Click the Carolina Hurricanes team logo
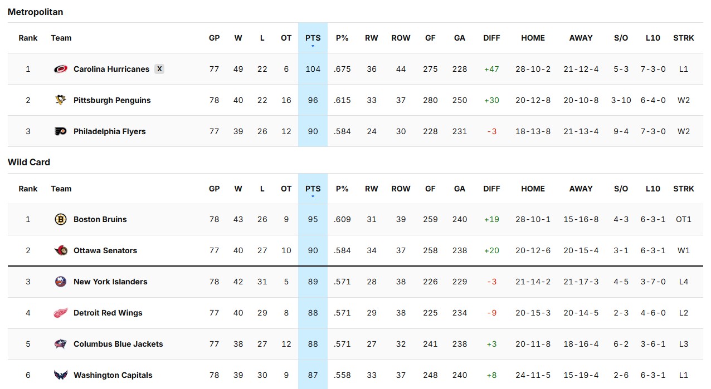The width and height of the screenshot is (711, 389). click(x=60, y=69)
